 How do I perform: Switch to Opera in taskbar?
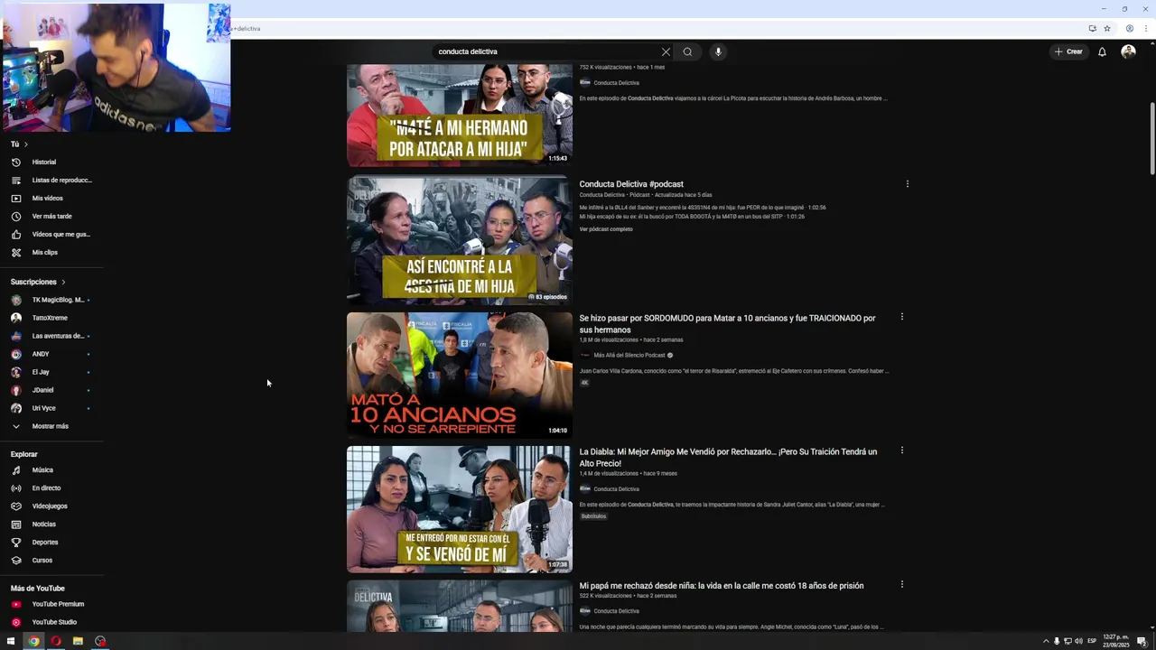pos(56,641)
